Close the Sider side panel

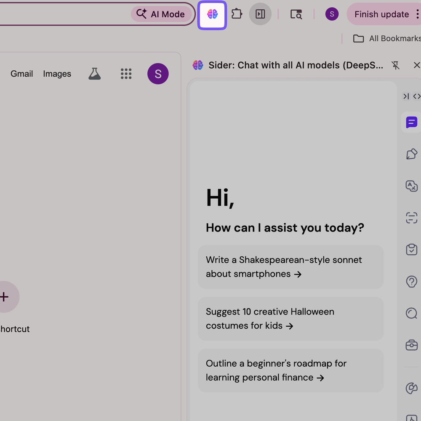[417, 65]
